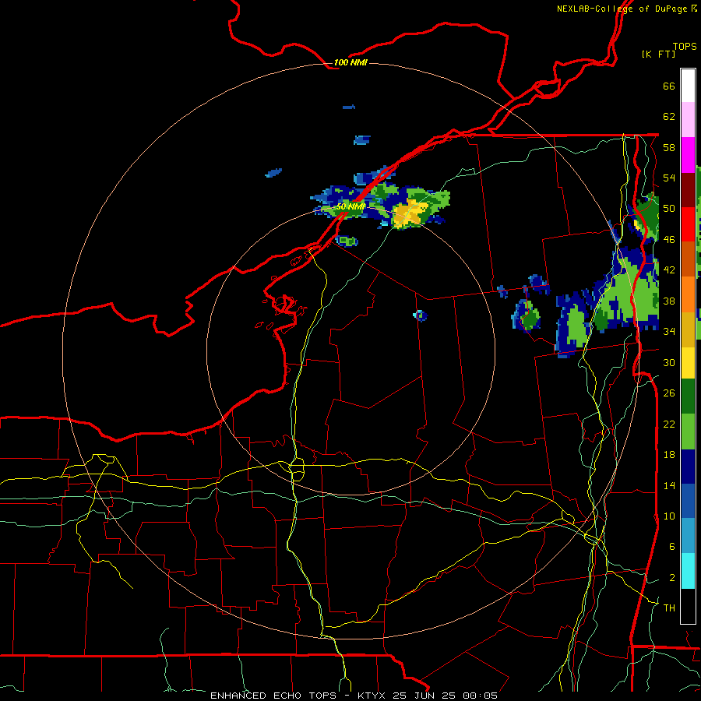Click the bright red swatch in the legend
Image resolution: width=701 pixels, height=701 pixels.
click(688, 224)
